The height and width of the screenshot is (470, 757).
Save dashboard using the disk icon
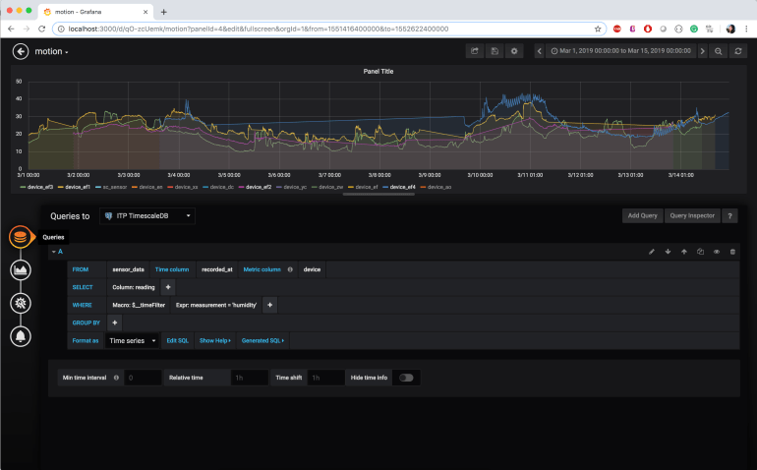495,51
